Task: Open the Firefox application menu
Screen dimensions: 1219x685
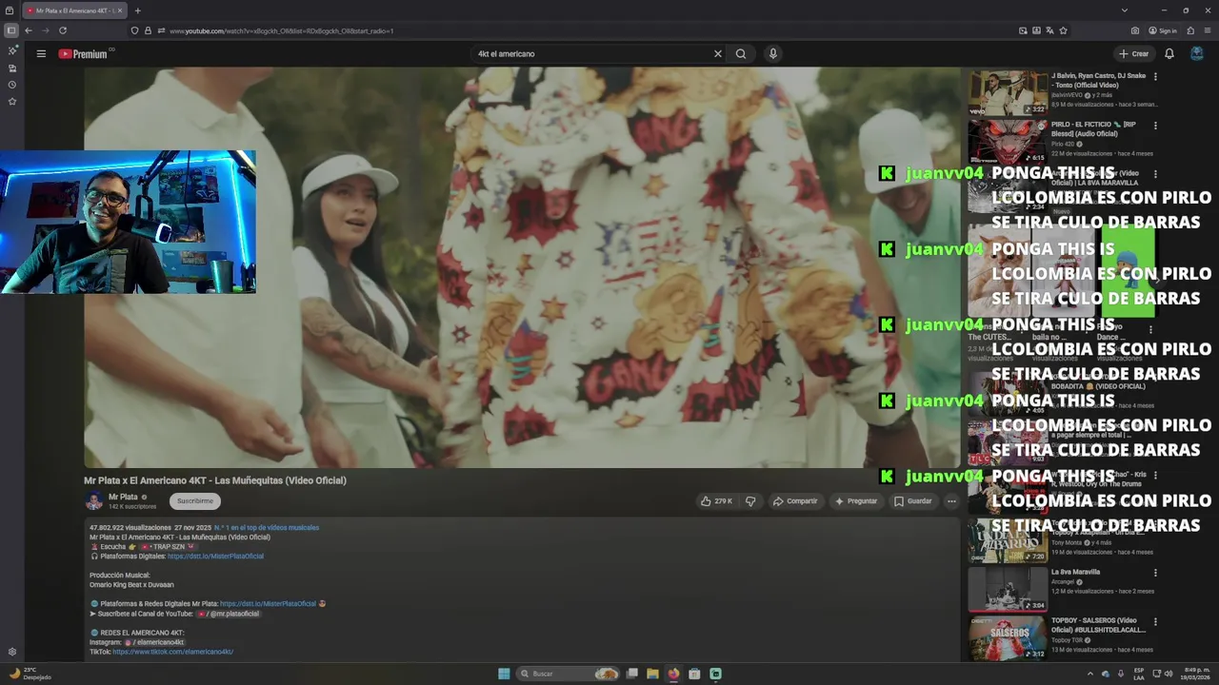Action: click(x=1207, y=30)
